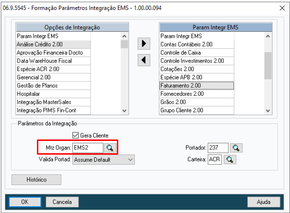Select Integração PIMS Fin-Cont row

(x=53, y=111)
